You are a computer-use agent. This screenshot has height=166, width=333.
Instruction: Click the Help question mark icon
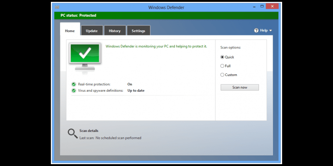(x=256, y=30)
